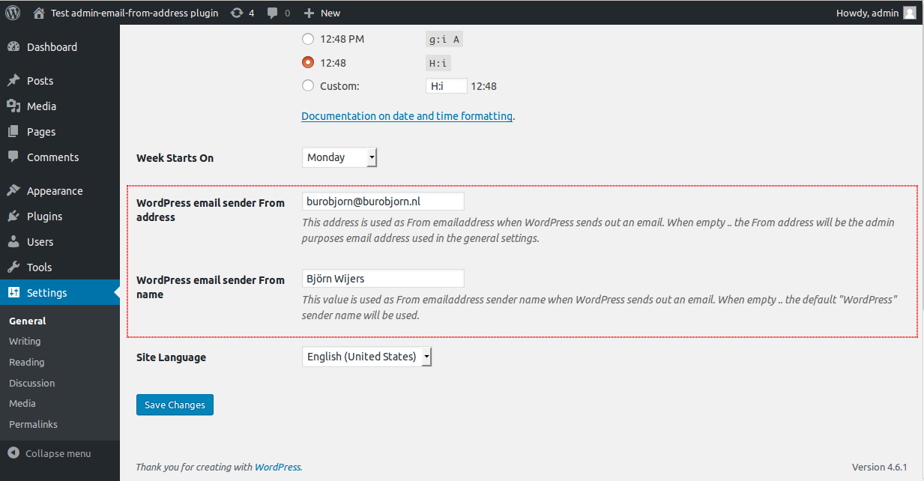
Task: Click the Posts pushpin icon
Action: [13, 80]
